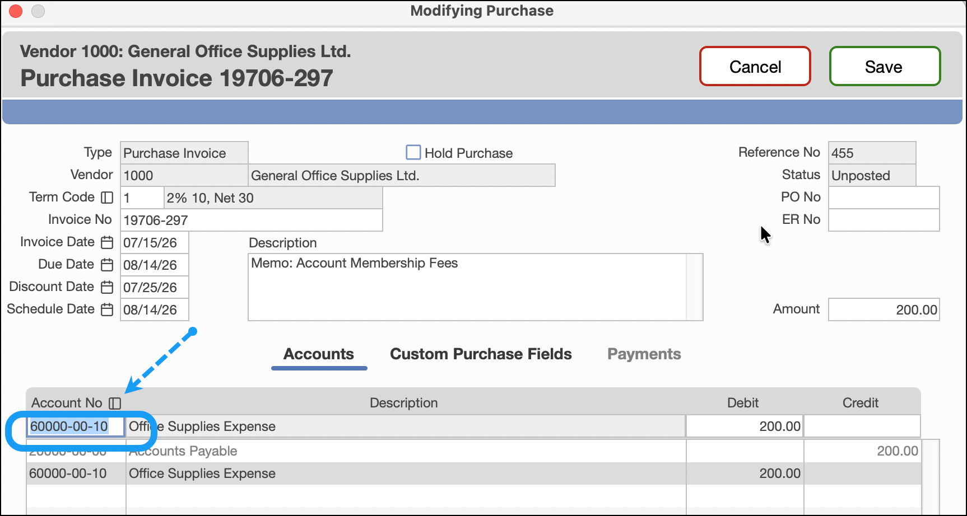Click the selected Account No entry 60000-00-10
The width and height of the screenshot is (967, 516).
75,426
